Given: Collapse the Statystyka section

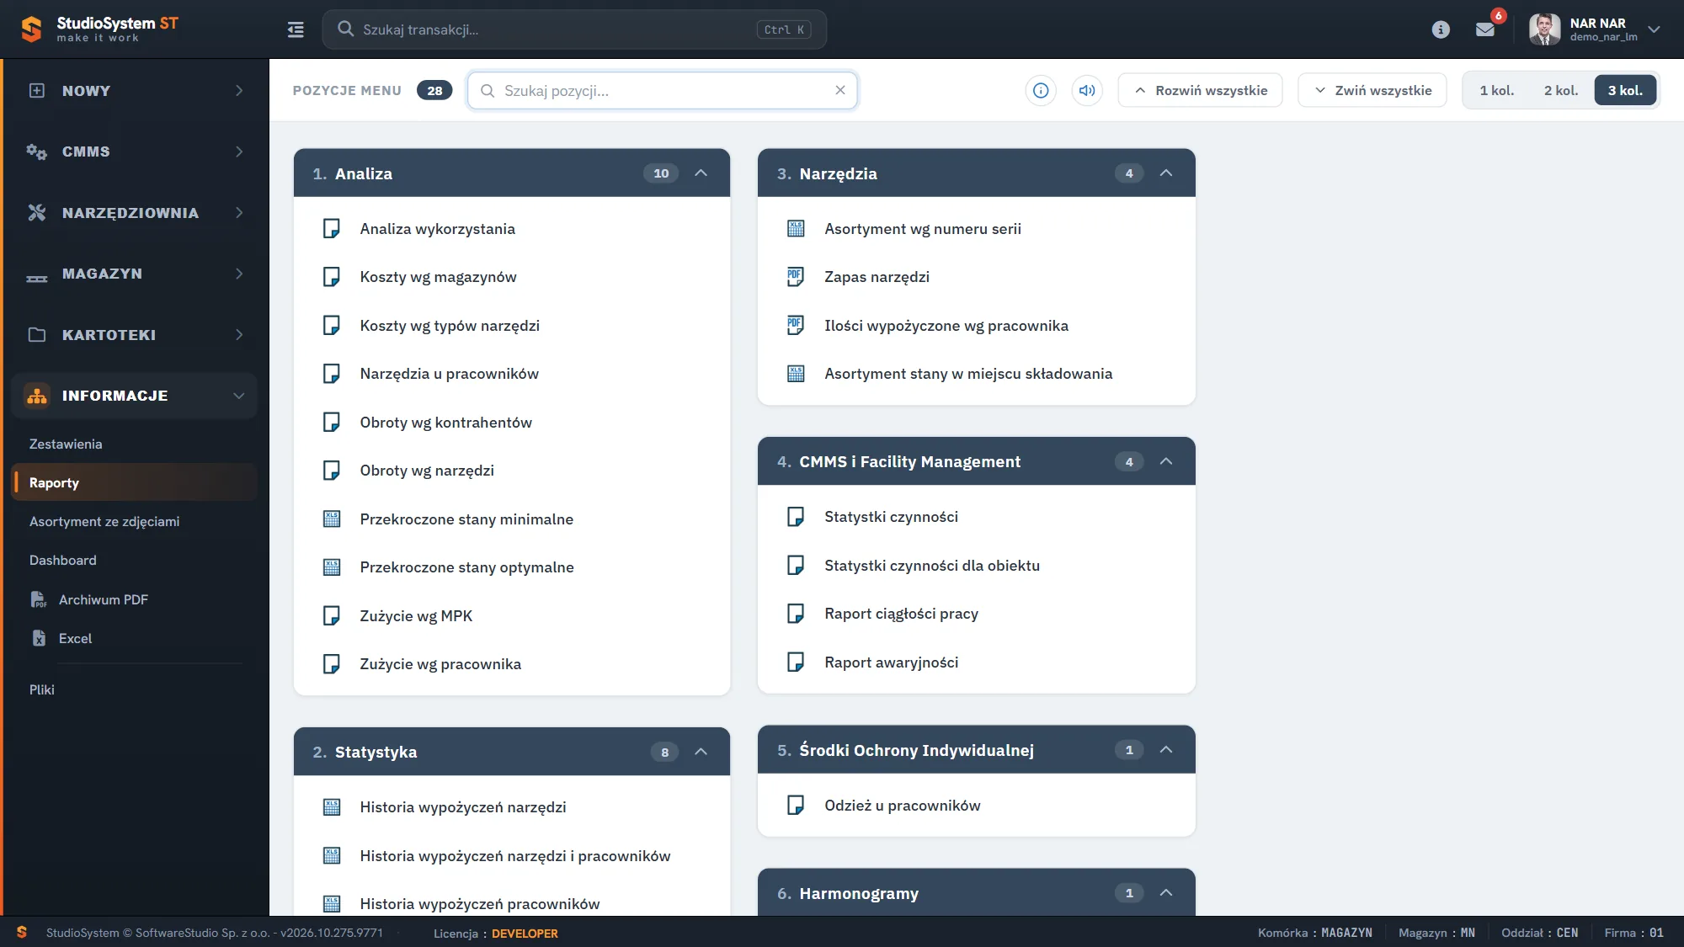Looking at the screenshot, I should (701, 752).
